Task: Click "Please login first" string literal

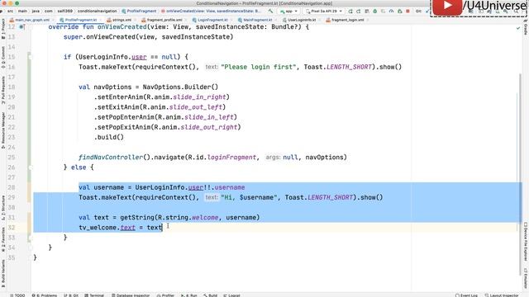Action: point(259,67)
